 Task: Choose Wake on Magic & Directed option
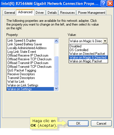coord(88,57)
